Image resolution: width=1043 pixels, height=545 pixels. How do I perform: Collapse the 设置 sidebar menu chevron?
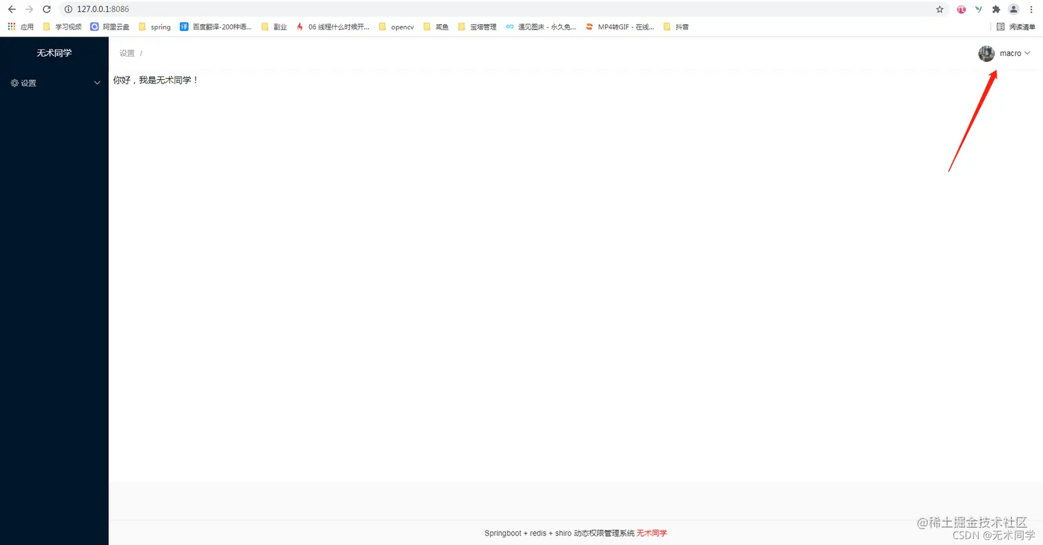pyautogui.click(x=97, y=83)
